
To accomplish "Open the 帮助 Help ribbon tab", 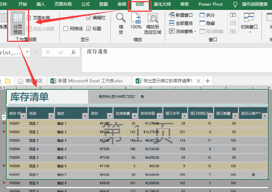I will [x=184, y=4].
